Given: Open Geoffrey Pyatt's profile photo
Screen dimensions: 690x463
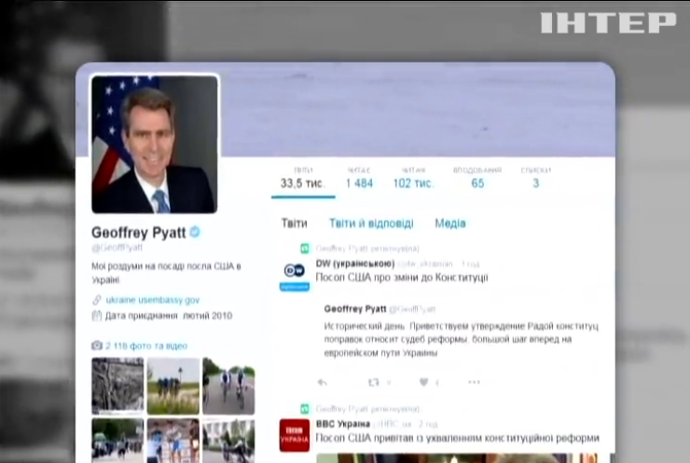Looking at the screenshot, I should point(155,144).
